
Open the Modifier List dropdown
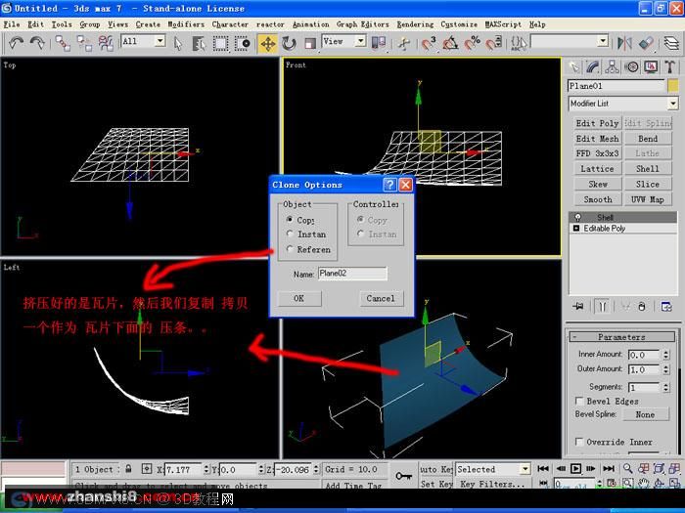pyautogui.click(x=623, y=104)
